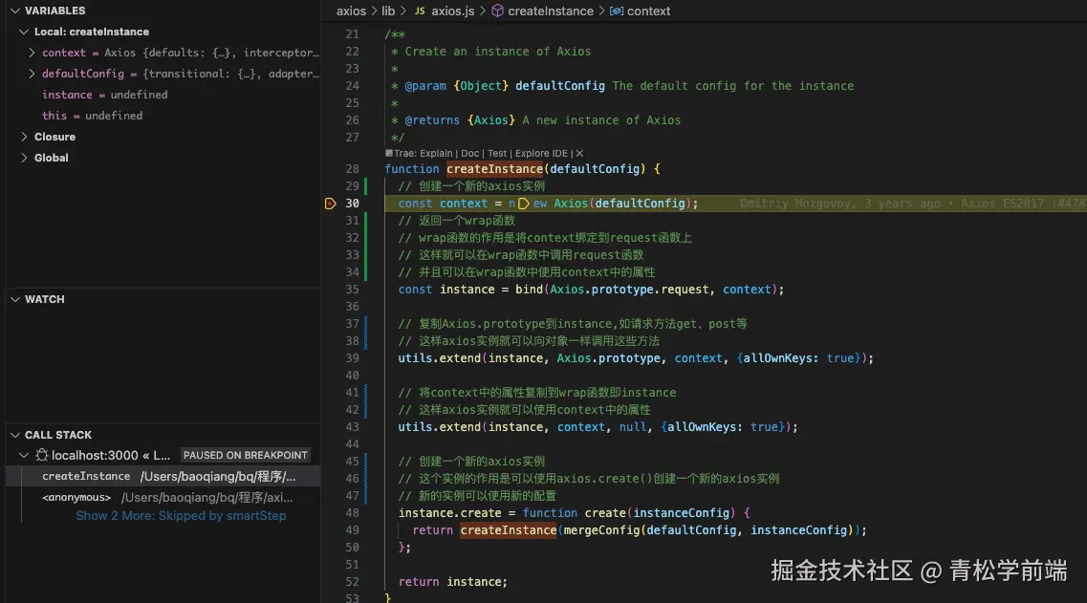
Task: Click the Trae logo icon in code lens
Action: 389,153
